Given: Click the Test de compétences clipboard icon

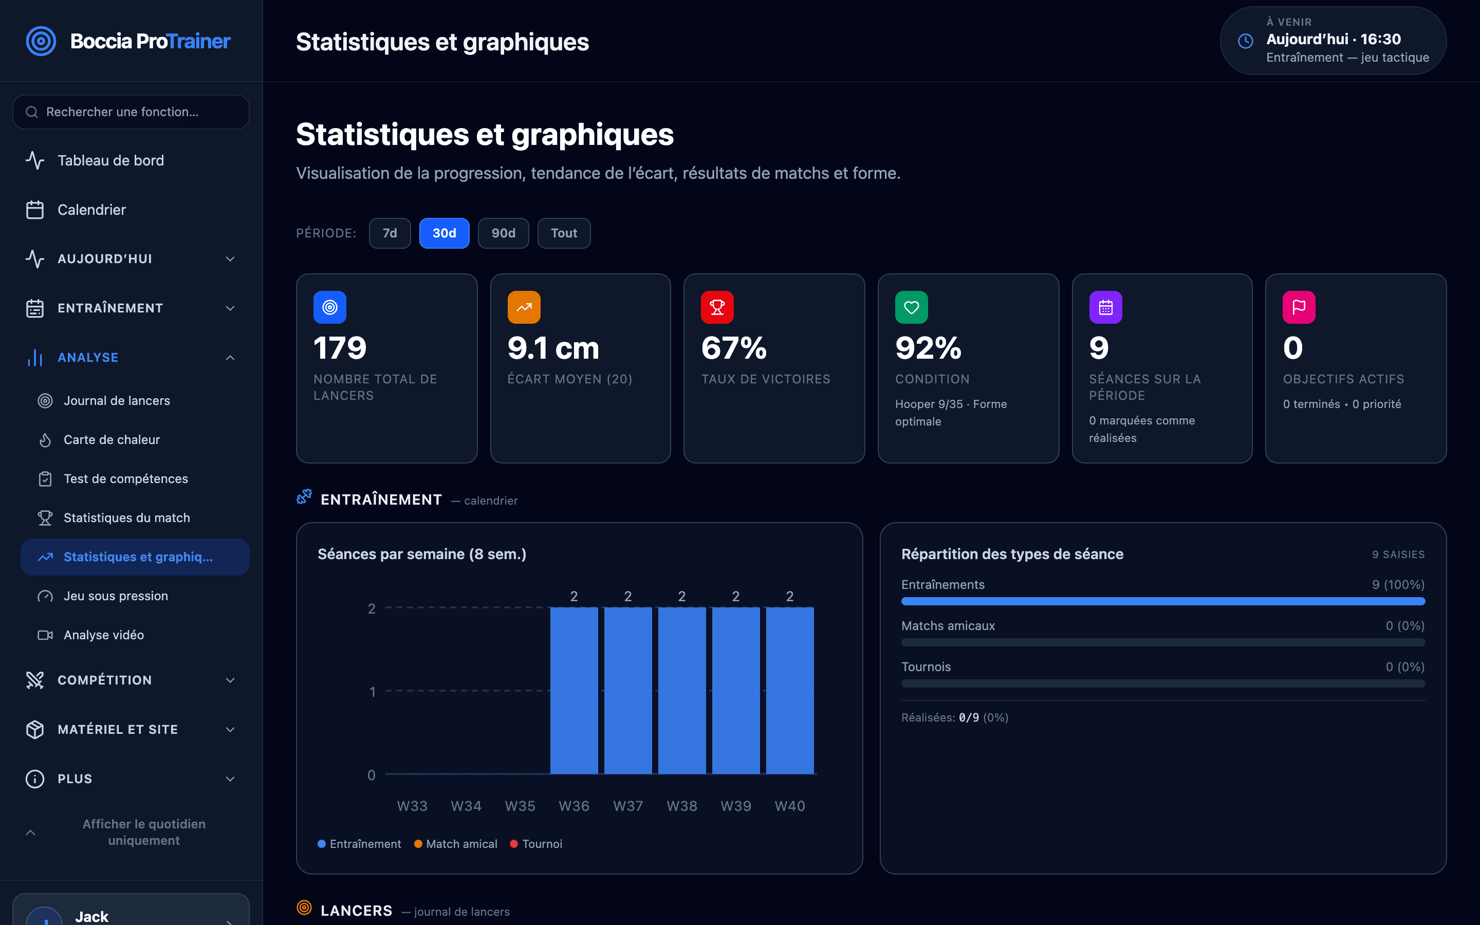Looking at the screenshot, I should 45,479.
